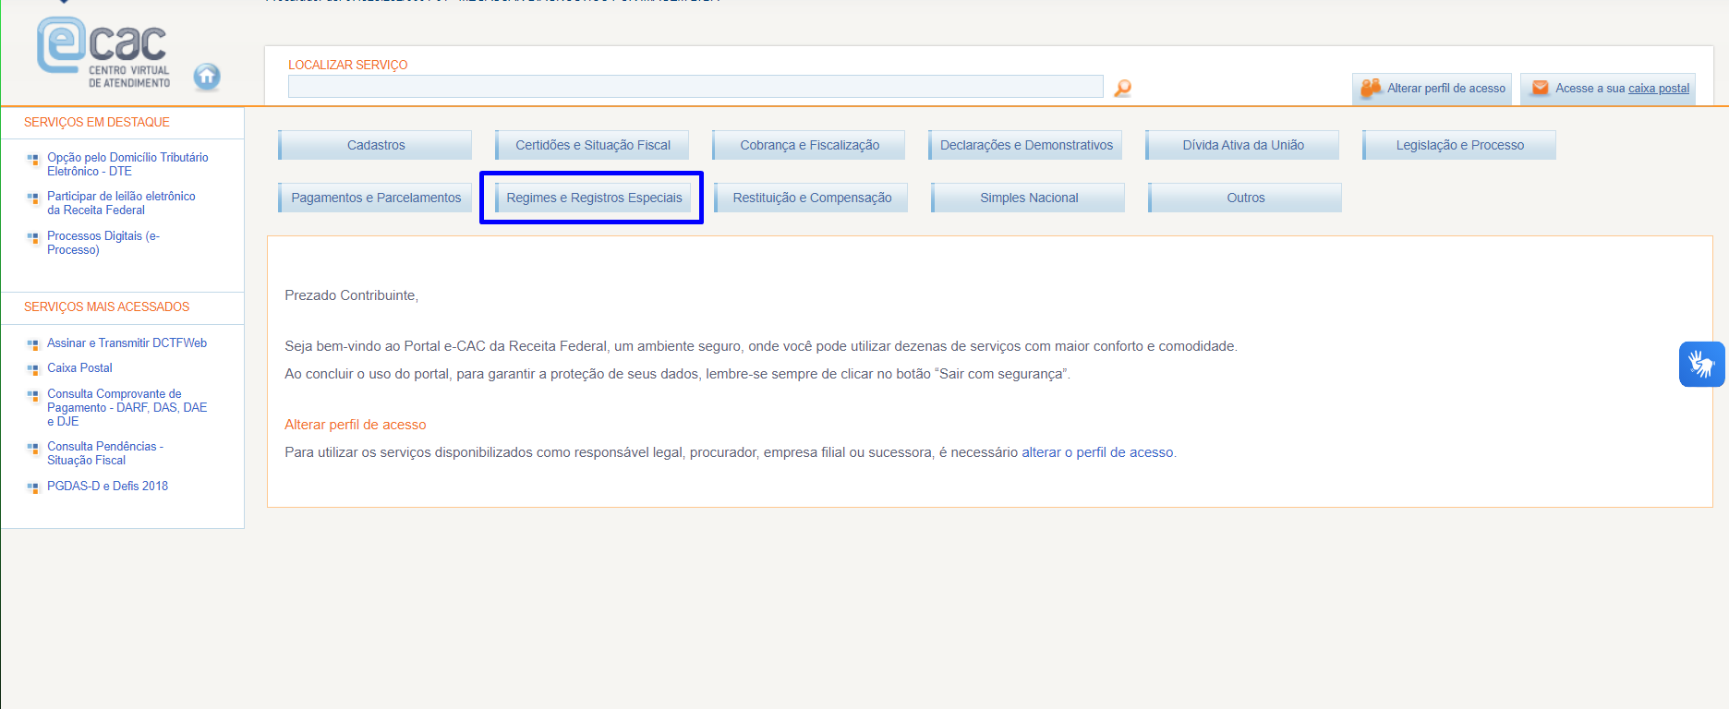Screen dimensions: 1729x709
Task: Click the bullet icon beside Assinar e Transmitir DCTFWeb
Action: [x=33, y=344]
